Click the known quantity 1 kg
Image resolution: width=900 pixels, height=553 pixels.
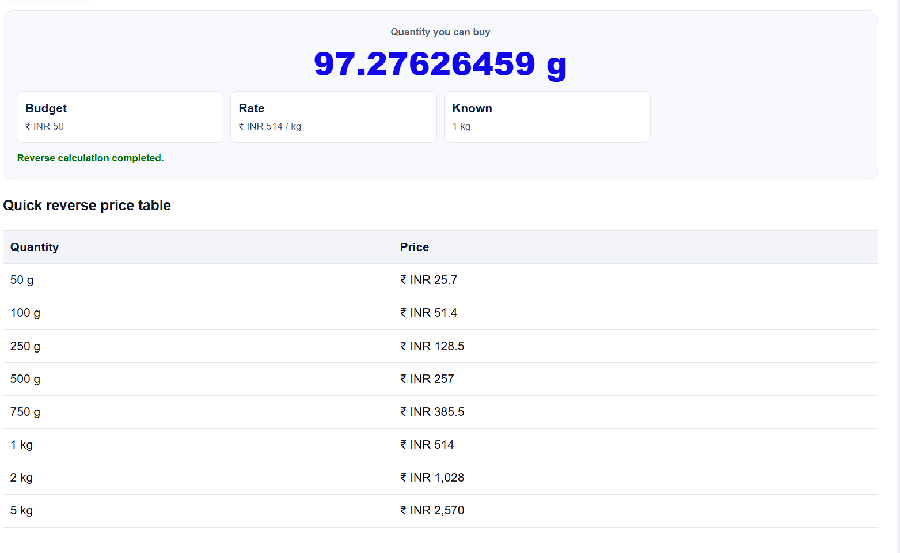click(x=461, y=126)
